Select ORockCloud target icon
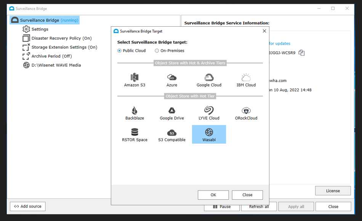Viewport: 362px width, 221px height. pyautogui.click(x=246, y=113)
